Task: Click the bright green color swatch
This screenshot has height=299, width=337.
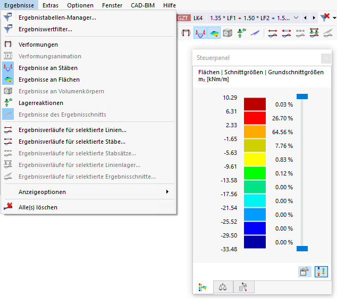Action: (x=255, y=173)
